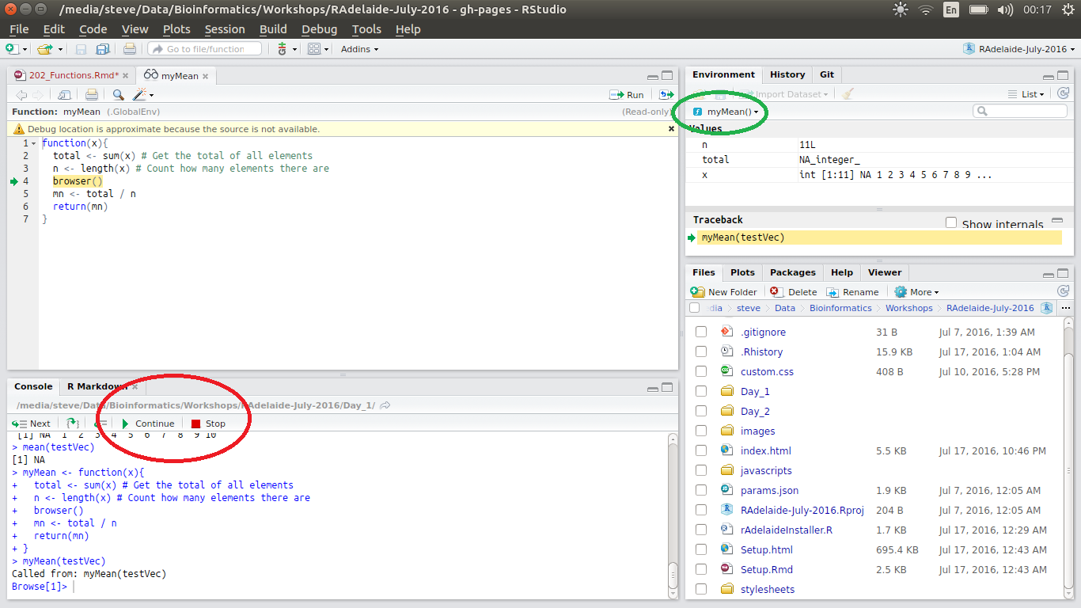Tick the checkbox next to .gitignore
Screen dimensions: 1081x608
tap(701, 332)
